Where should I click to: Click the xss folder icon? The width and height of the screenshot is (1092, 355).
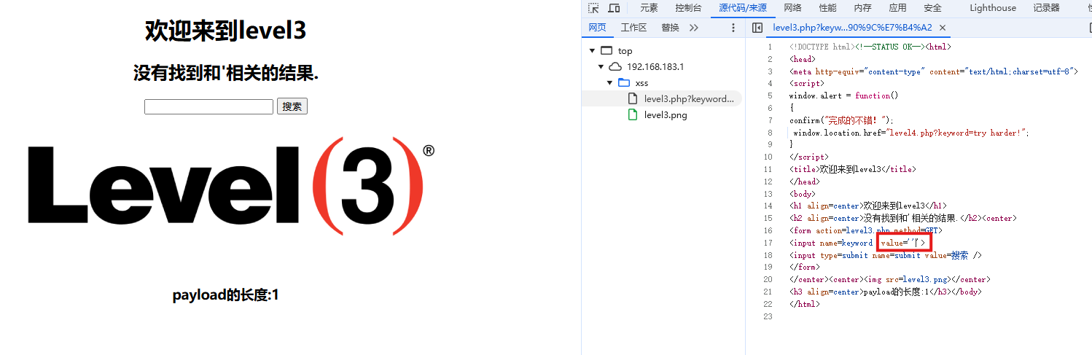click(x=623, y=82)
